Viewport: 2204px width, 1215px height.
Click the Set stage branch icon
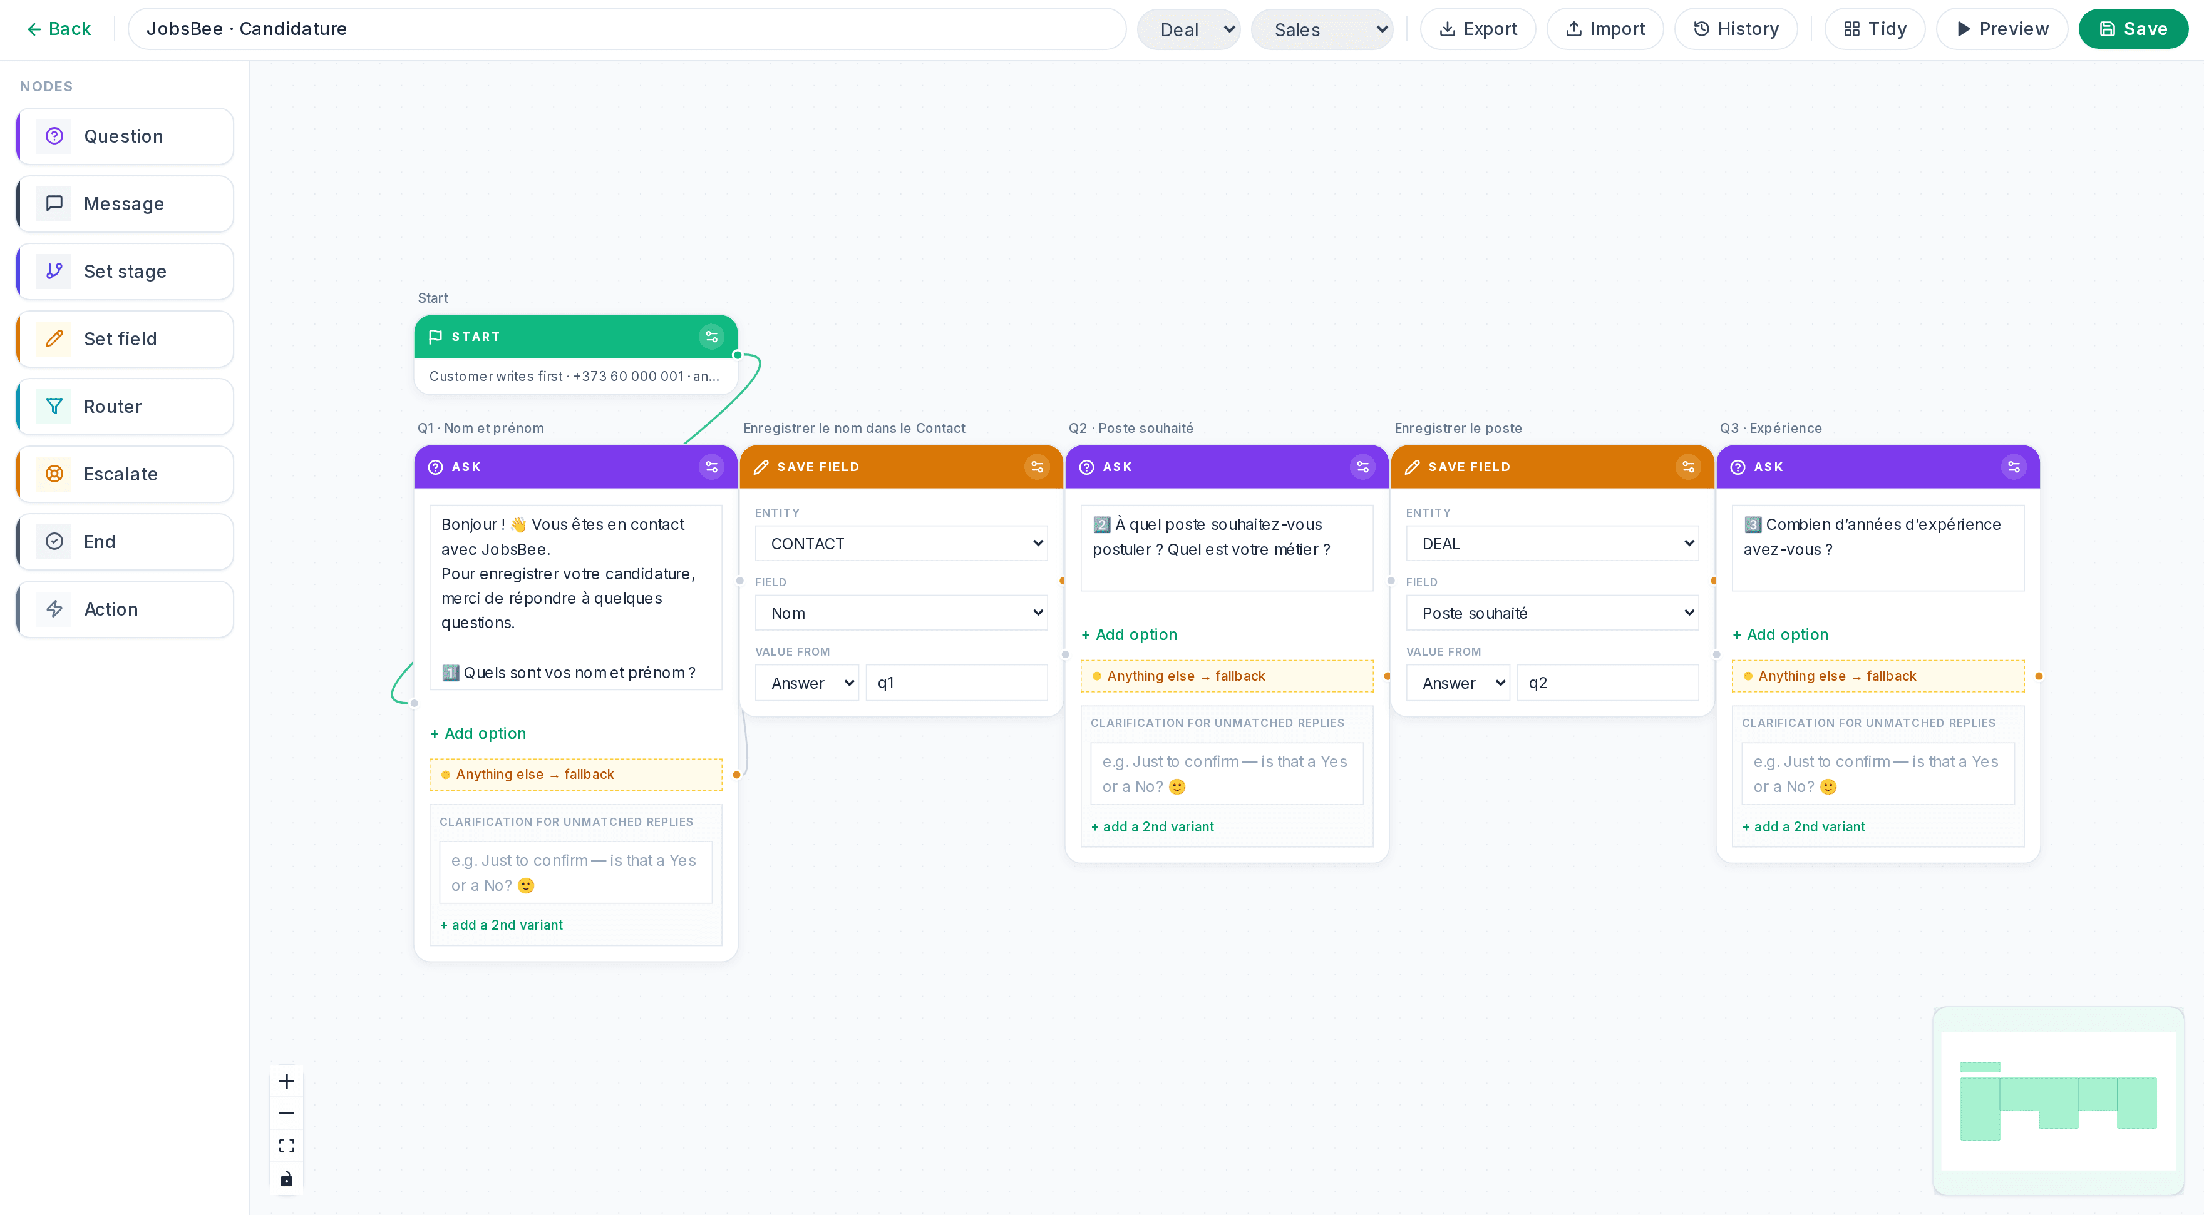(x=54, y=271)
